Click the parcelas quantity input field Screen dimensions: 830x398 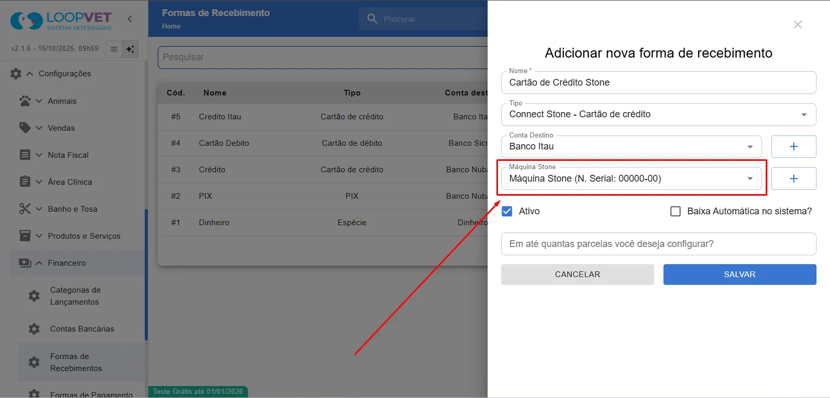pos(658,244)
